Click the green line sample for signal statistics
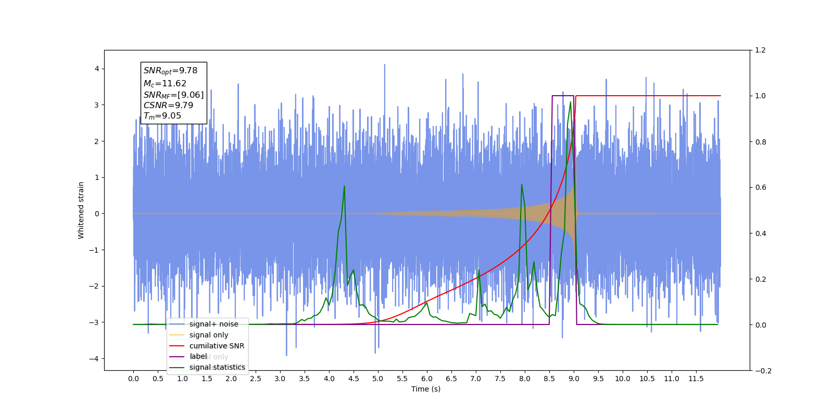 [x=177, y=367]
